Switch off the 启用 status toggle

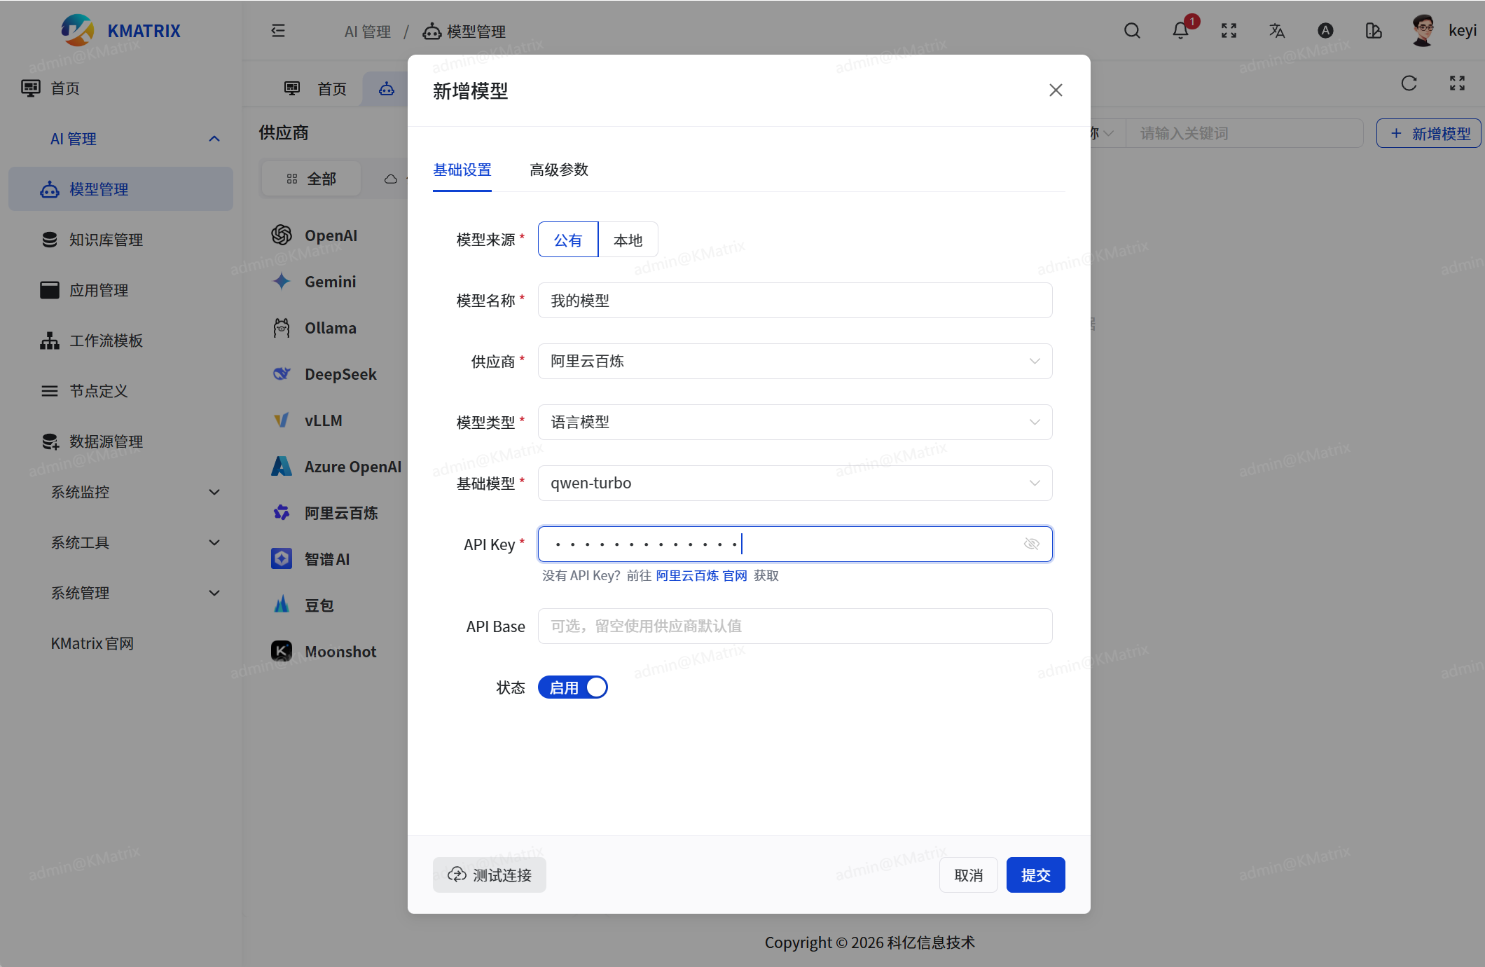pyautogui.click(x=572, y=687)
